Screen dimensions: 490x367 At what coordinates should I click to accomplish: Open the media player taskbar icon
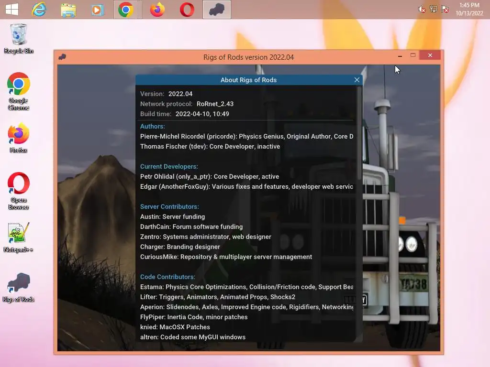98,10
